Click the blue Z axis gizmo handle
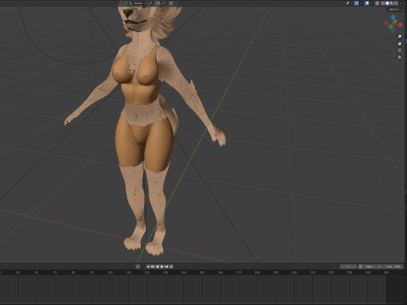Viewport: 407px width, 305px height. (393, 17)
